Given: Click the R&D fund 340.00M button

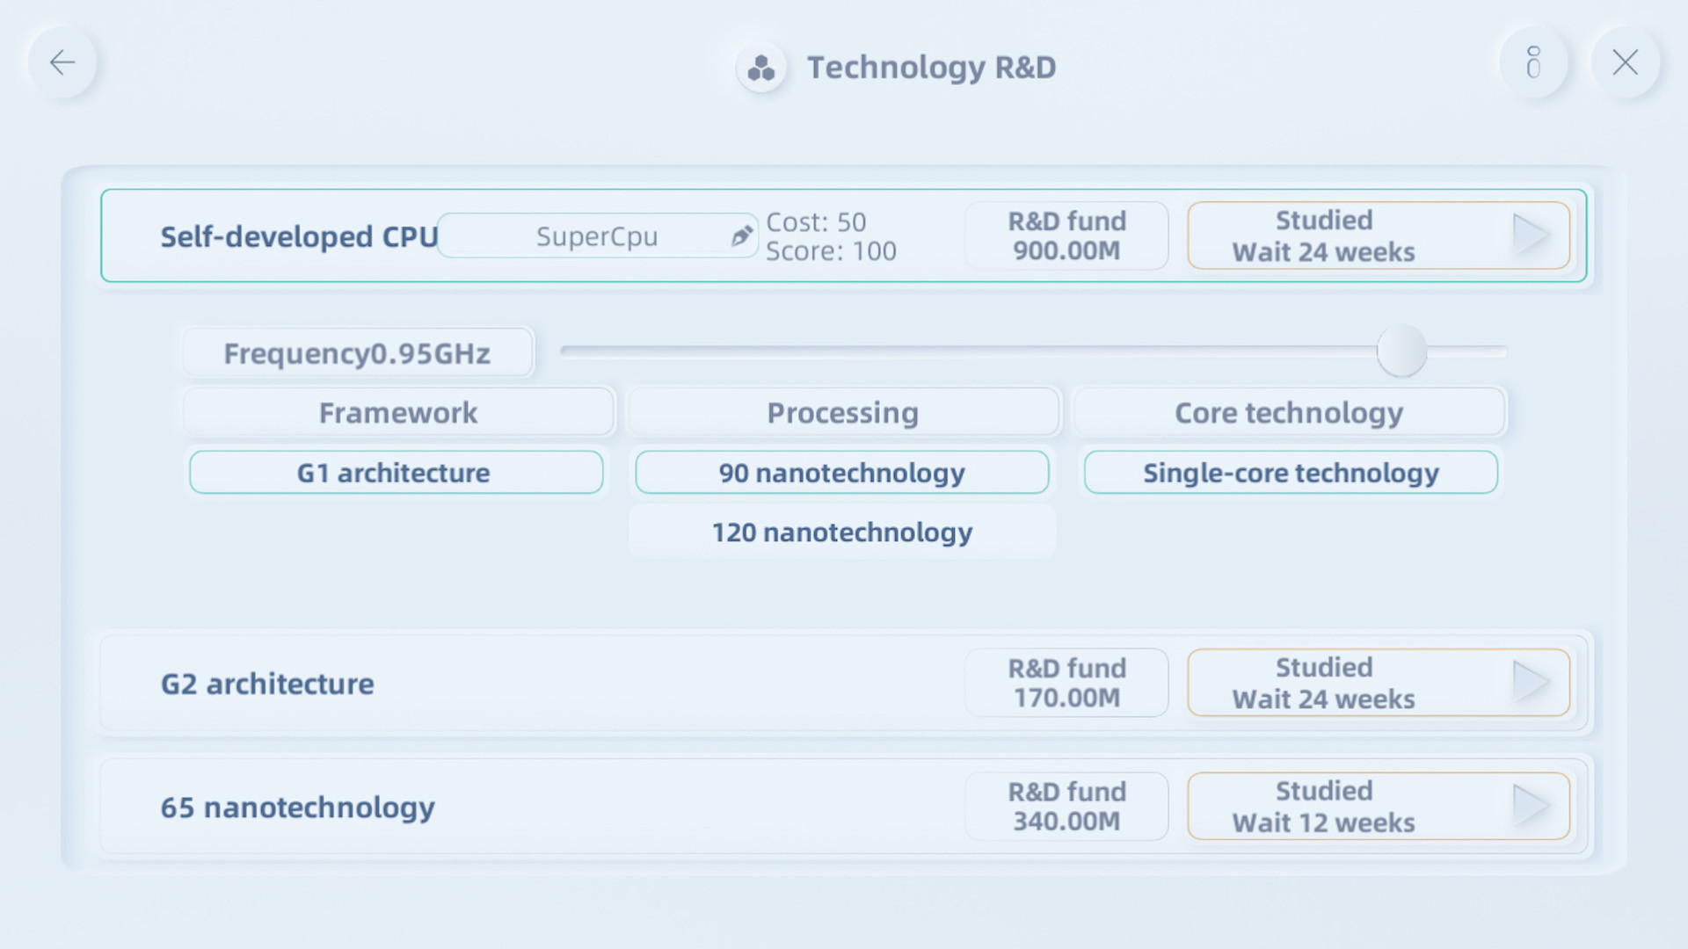Looking at the screenshot, I should tap(1066, 806).
